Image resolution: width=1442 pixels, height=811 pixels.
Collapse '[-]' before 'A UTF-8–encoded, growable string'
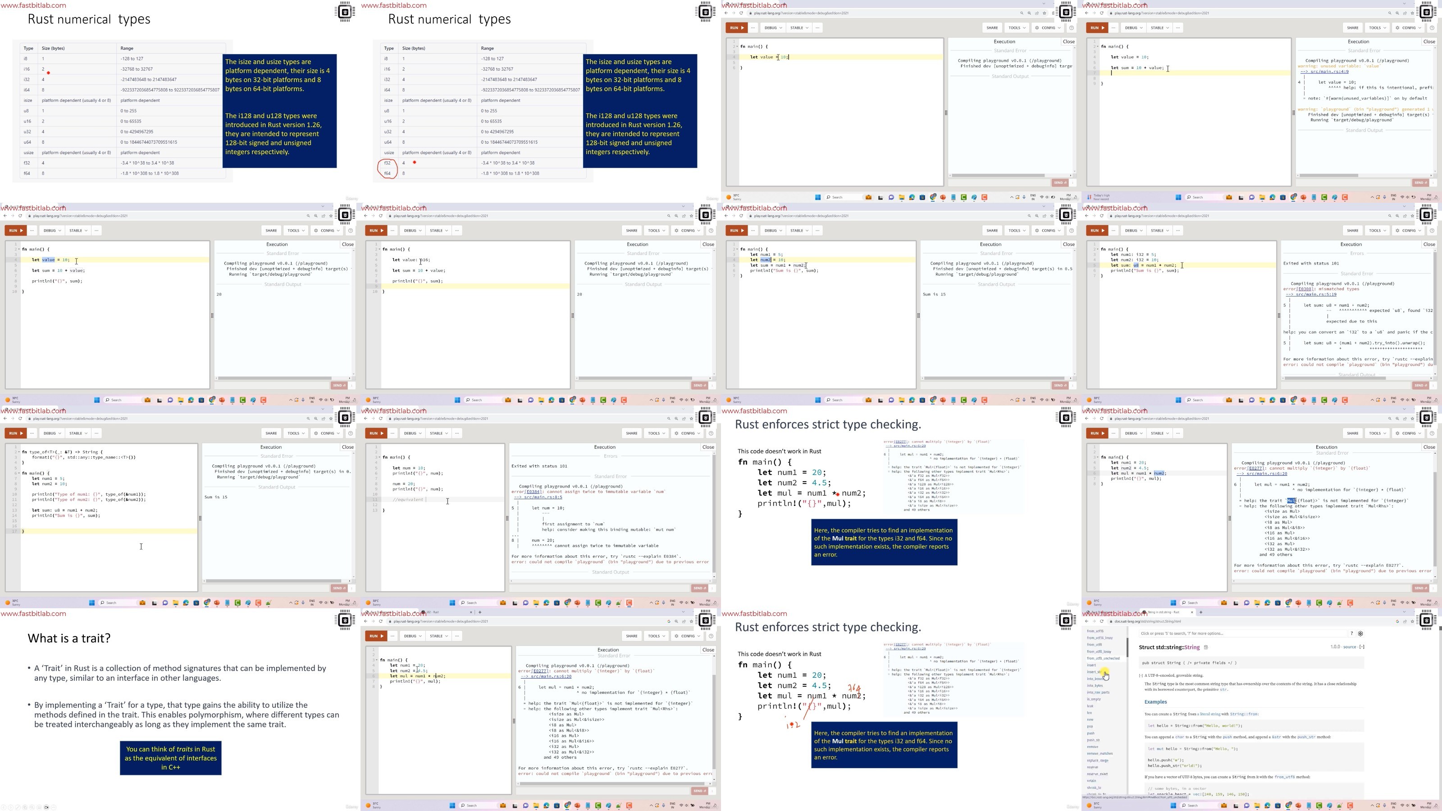(1141, 675)
